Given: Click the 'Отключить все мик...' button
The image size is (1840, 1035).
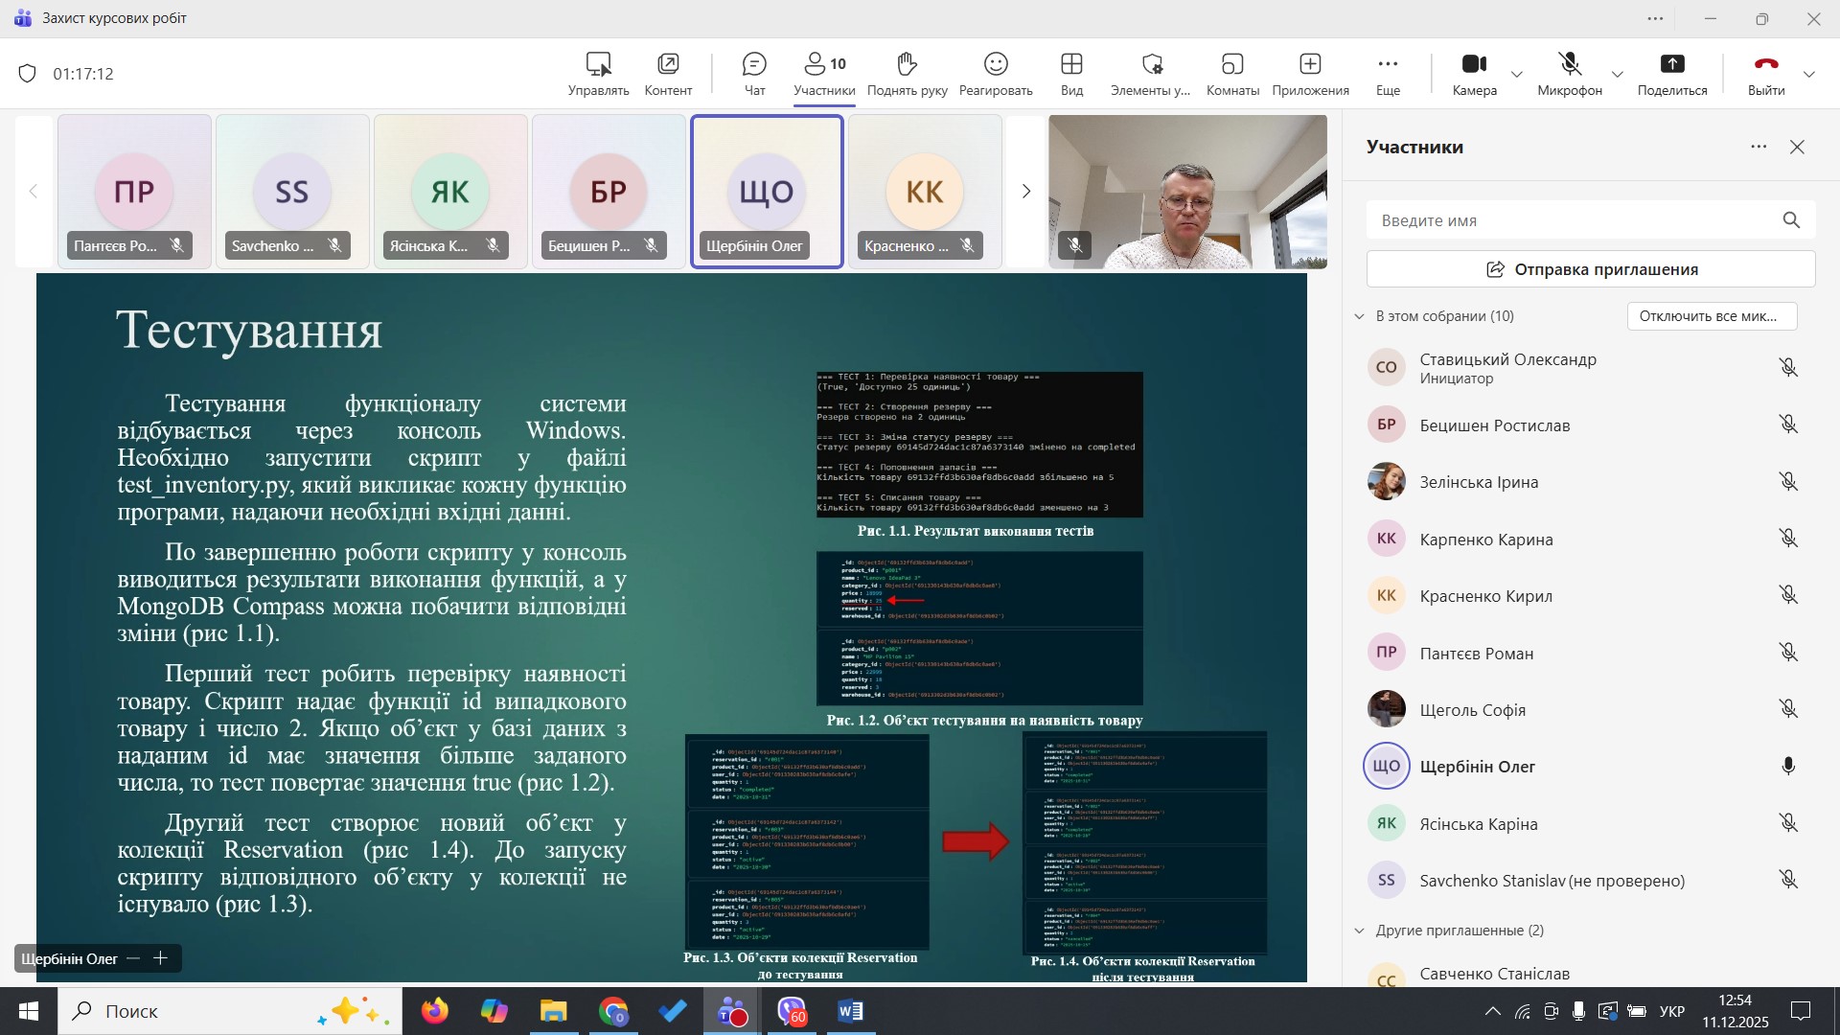Looking at the screenshot, I should coord(1712,316).
